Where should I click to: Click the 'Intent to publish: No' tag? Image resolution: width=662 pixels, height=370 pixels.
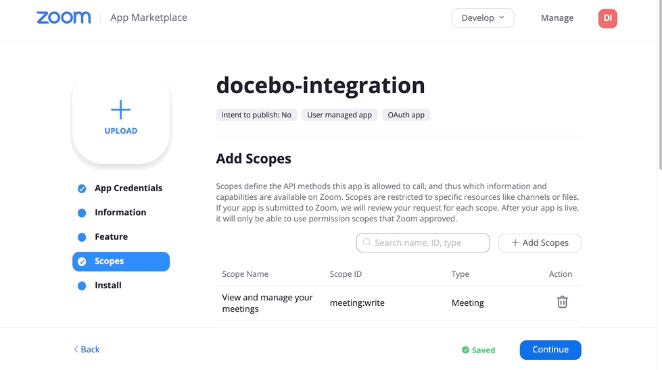(256, 115)
